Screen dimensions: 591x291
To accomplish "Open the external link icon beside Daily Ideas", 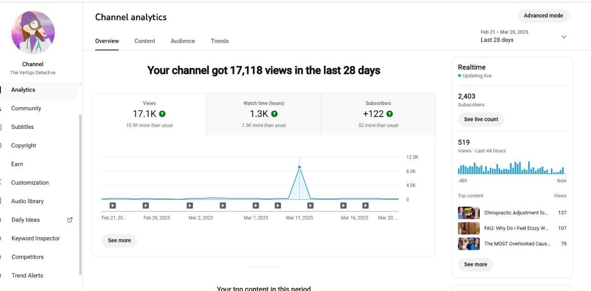I will click(x=70, y=220).
